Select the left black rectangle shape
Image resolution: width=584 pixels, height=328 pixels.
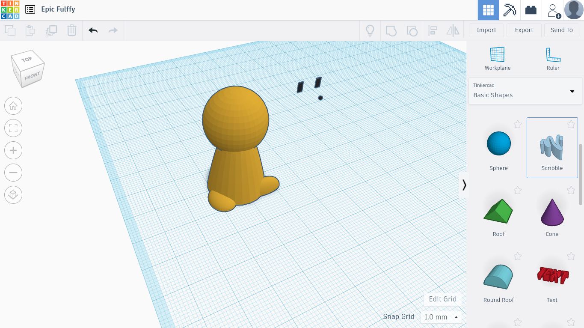point(300,87)
